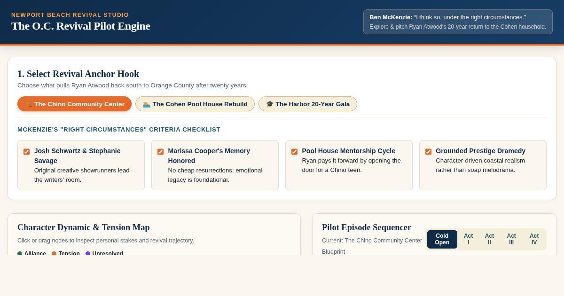Click the Pilot Episode Sequencer heading

click(x=367, y=227)
